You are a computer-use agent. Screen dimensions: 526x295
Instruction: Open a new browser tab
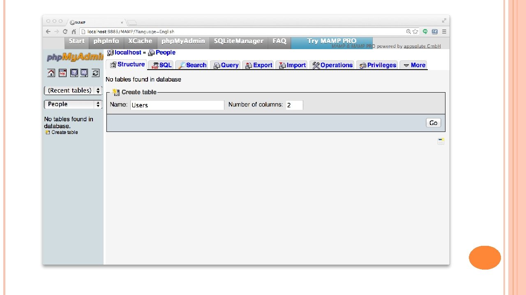point(131,23)
